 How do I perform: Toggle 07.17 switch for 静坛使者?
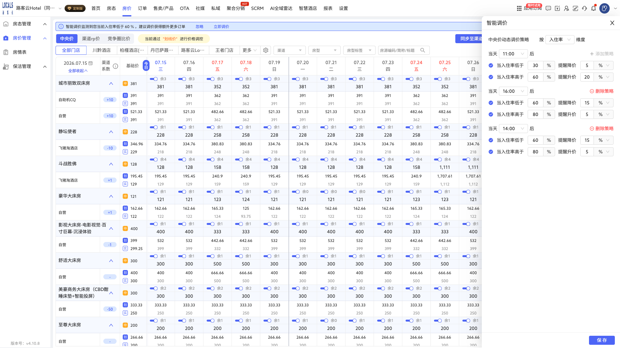coord(211,127)
